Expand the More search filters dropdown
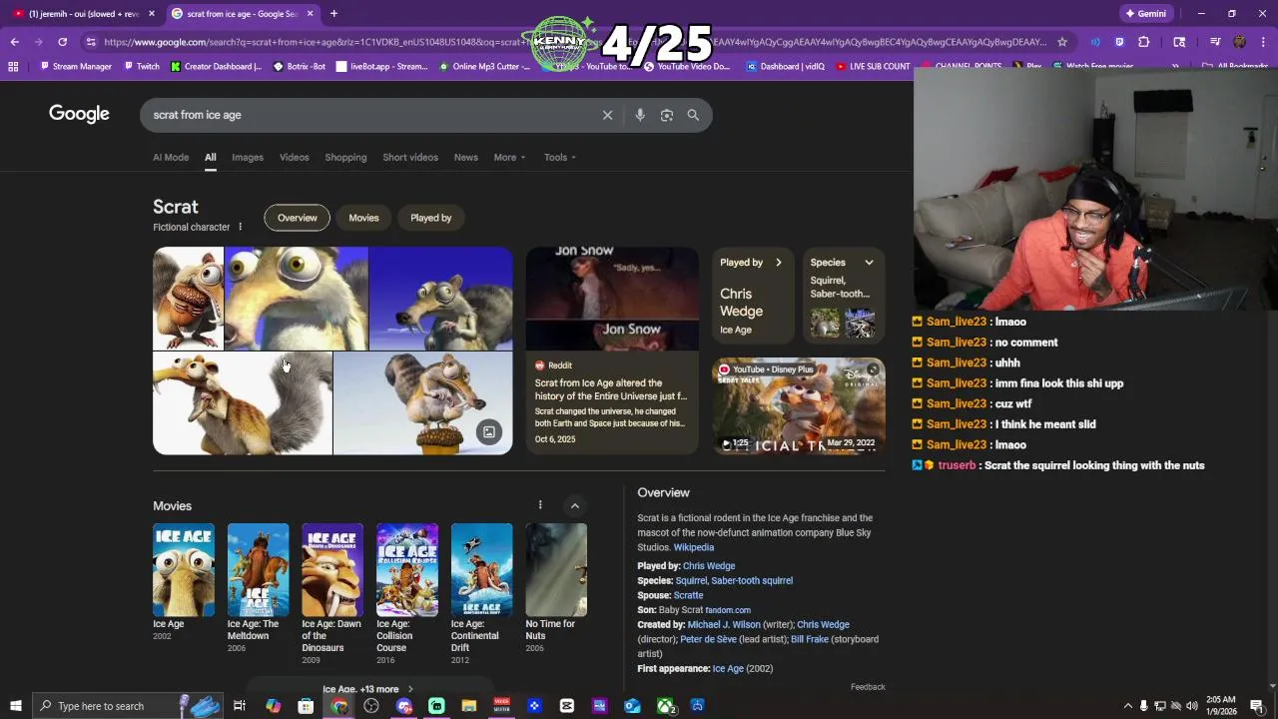This screenshot has height=719, width=1278. 509,157
